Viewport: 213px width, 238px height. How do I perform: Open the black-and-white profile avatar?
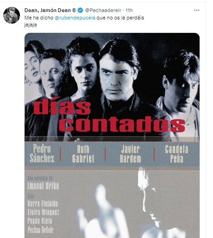tap(12, 15)
